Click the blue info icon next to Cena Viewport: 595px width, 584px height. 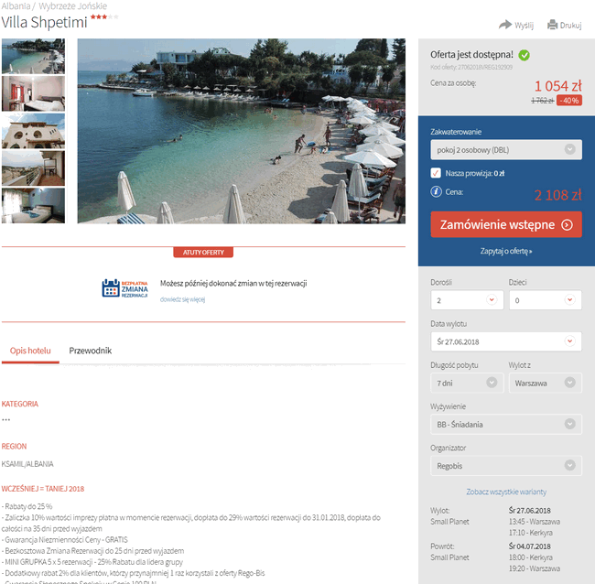click(x=436, y=191)
